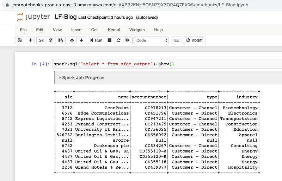282x181 pixels.
Task: Interrupt the kernel with the stop icon
Action: (109, 40)
